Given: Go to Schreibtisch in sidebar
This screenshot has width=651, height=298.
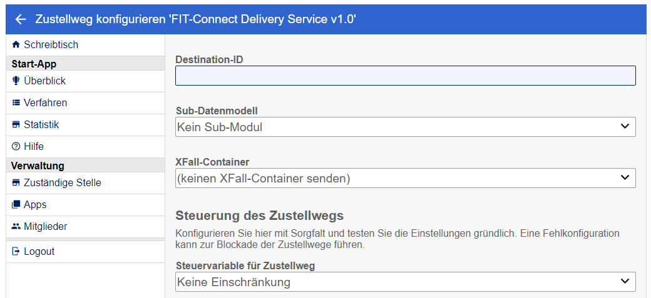Looking at the screenshot, I should [51, 45].
